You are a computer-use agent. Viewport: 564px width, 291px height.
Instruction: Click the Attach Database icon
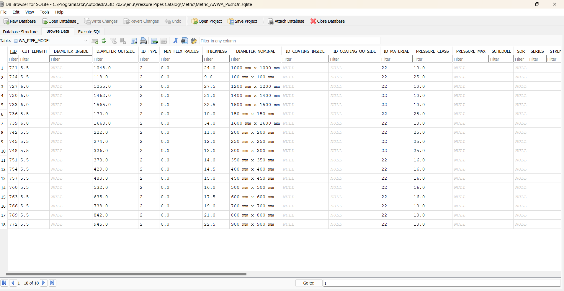(x=271, y=21)
